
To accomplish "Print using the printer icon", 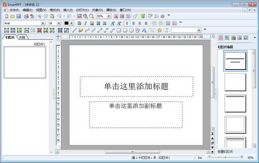I will click(x=26, y=16).
